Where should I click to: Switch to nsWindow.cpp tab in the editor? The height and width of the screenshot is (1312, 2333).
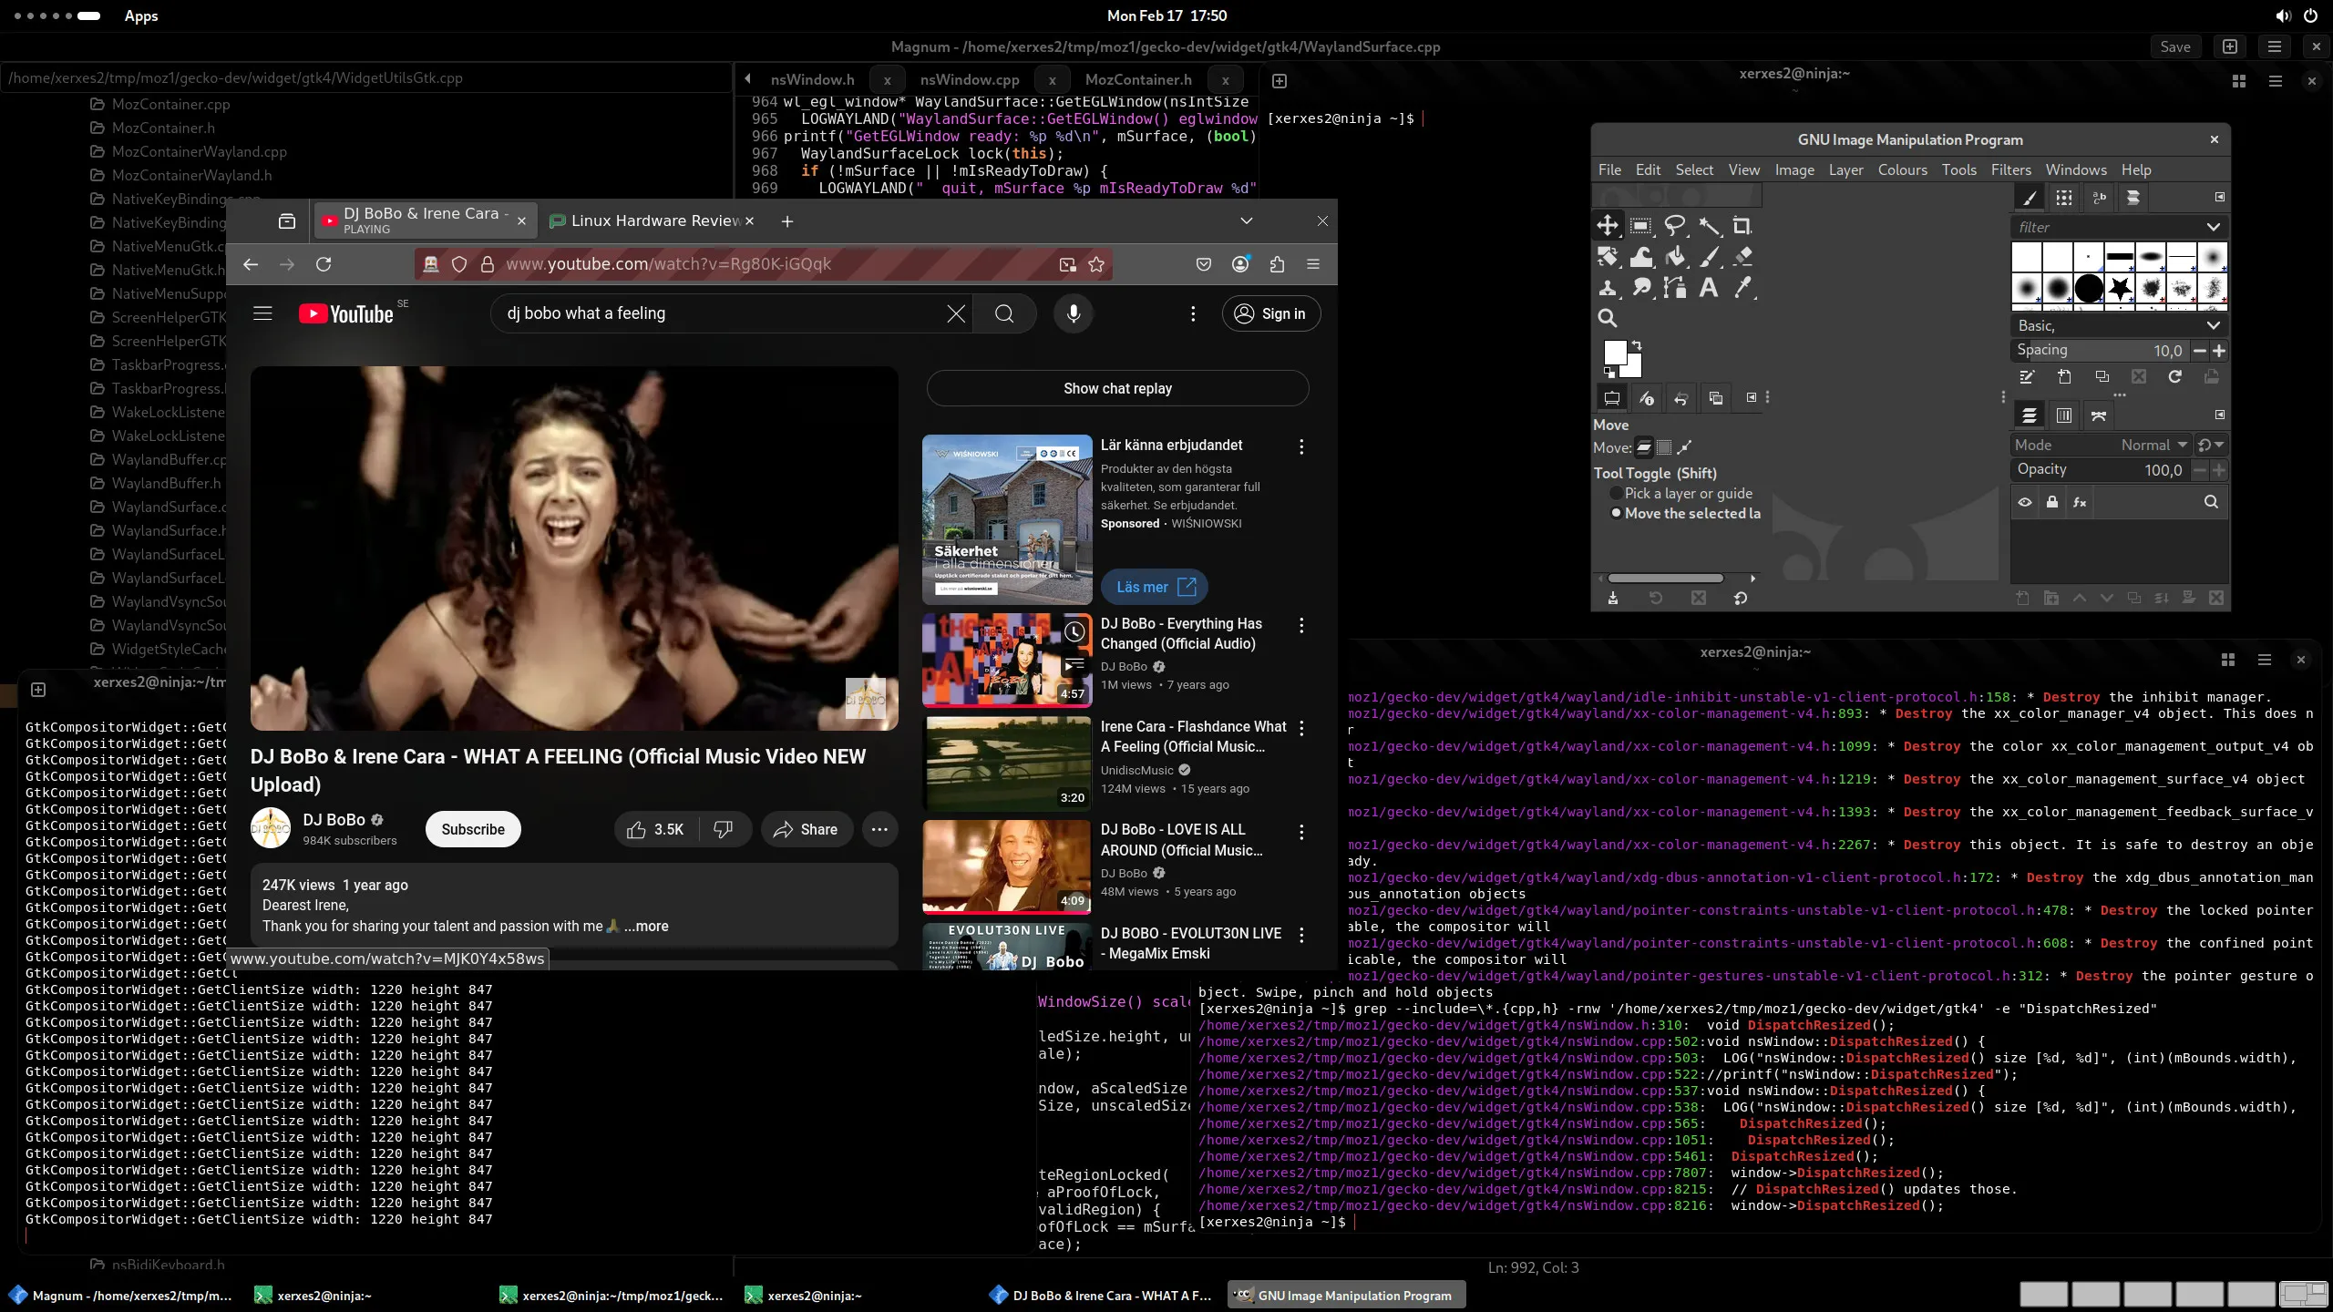point(970,79)
